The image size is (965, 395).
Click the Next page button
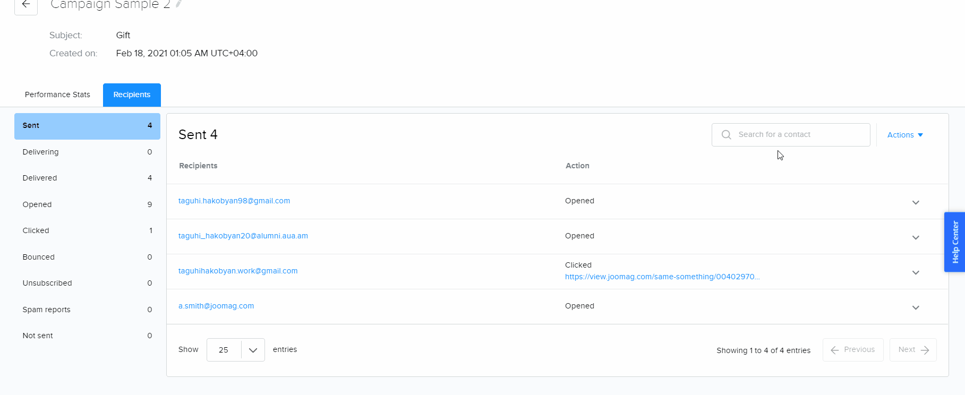click(x=912, y=350)
